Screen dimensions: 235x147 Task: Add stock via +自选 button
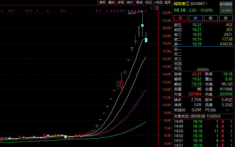[x=158, y=2]
